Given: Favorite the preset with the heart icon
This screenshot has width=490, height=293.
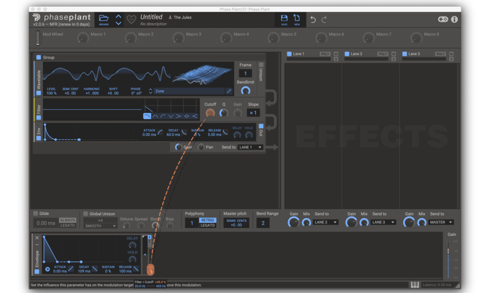Looking at the screenshot, I should [x=131, y=20].
